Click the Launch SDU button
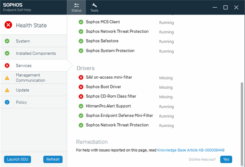 pos(18,159)
